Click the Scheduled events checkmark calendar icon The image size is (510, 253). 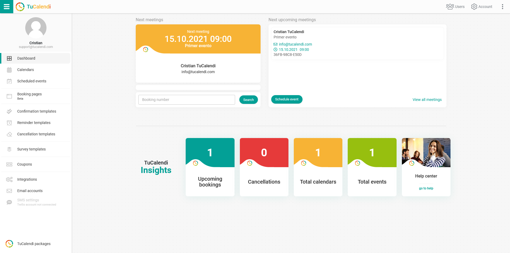click(9, 81)
